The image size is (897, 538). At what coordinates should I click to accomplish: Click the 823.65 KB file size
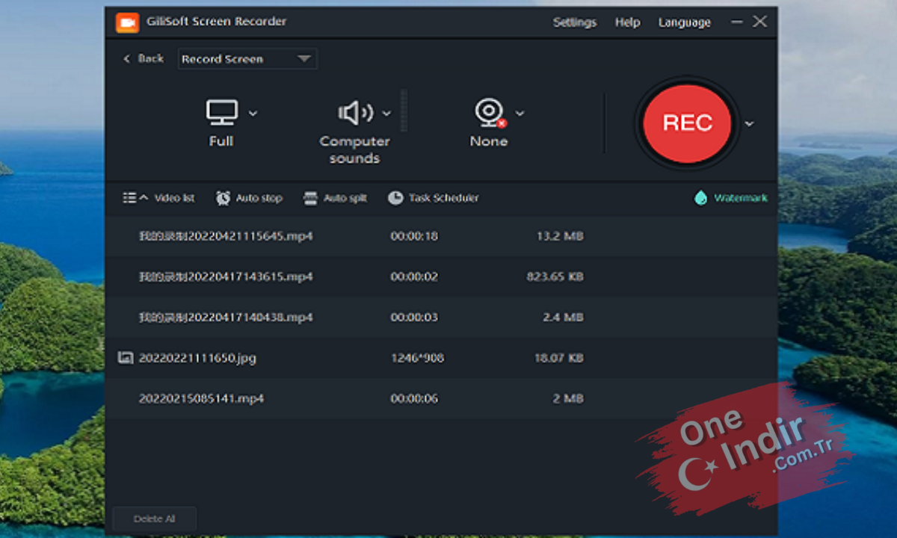click(555, 276)
